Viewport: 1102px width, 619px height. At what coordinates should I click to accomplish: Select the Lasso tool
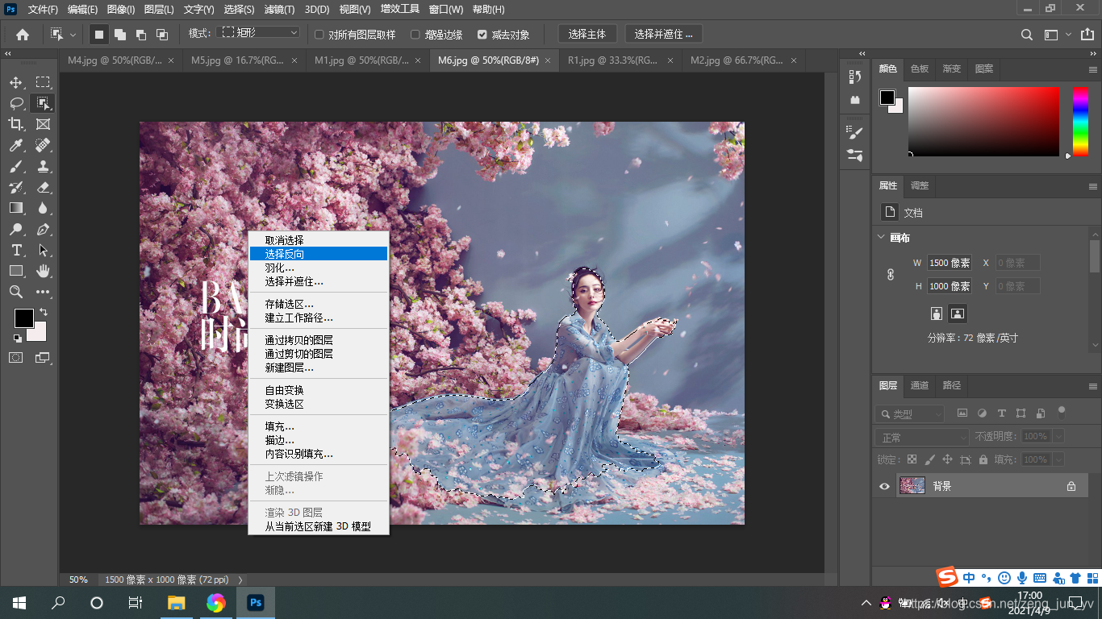tap(15, 103)
